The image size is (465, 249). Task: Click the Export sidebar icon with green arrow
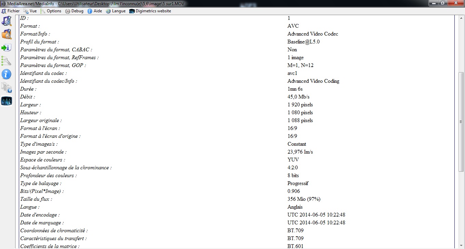pyautogui.click(x=6, y=48)
